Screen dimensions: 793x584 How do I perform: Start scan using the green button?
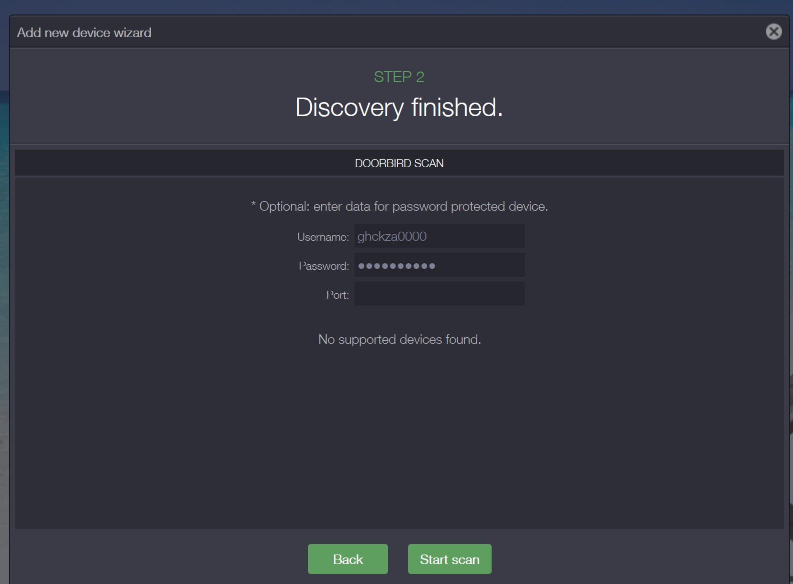449,559
